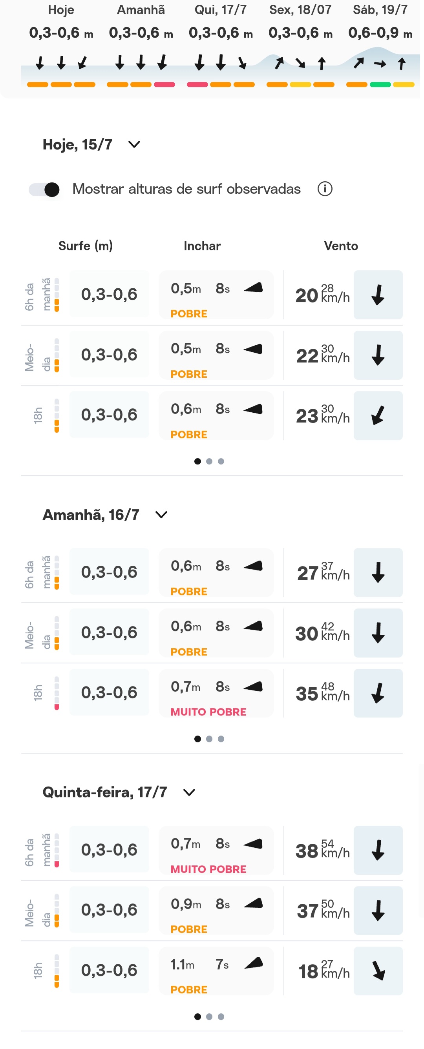Viewport: 424px width, 1049px height.
Task: Click the swell direction icon for today midday
Action: tap(253, 349)
